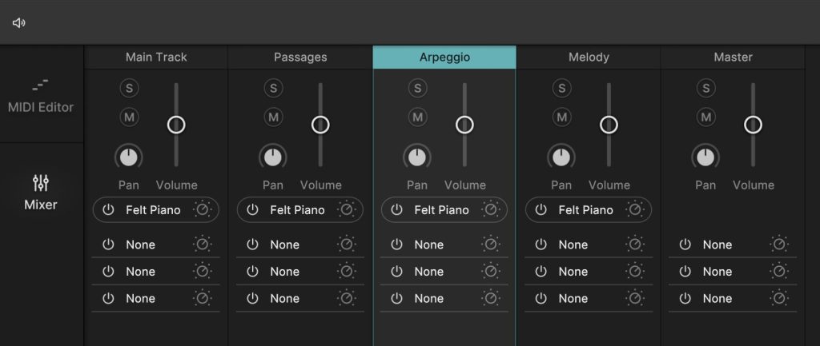Click the Melody track Pan knob

click(x=561, y=157)
